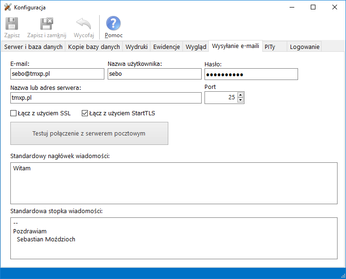
Task: Click the Hasło password field
Action: pos(251,74)
